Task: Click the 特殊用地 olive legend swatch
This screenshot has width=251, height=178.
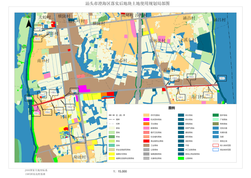Action: pos(216,124)
